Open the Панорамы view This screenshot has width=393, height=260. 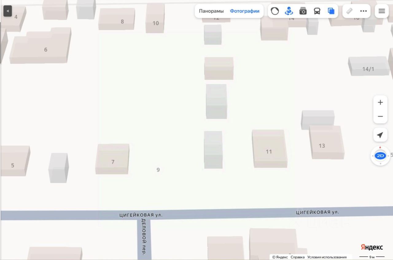click(x=211, y=11)
